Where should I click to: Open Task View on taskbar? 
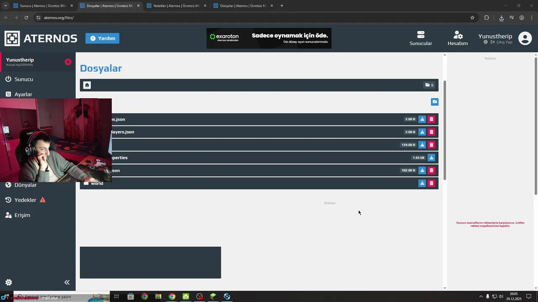(x=116, y=297)
